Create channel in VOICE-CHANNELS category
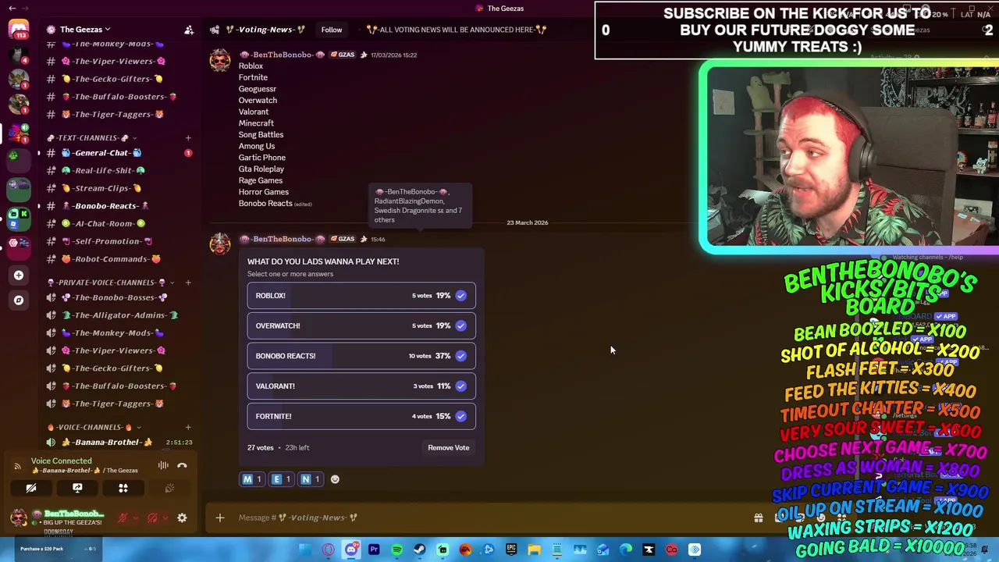Screen dimensions: 999x562 (188, 427)
